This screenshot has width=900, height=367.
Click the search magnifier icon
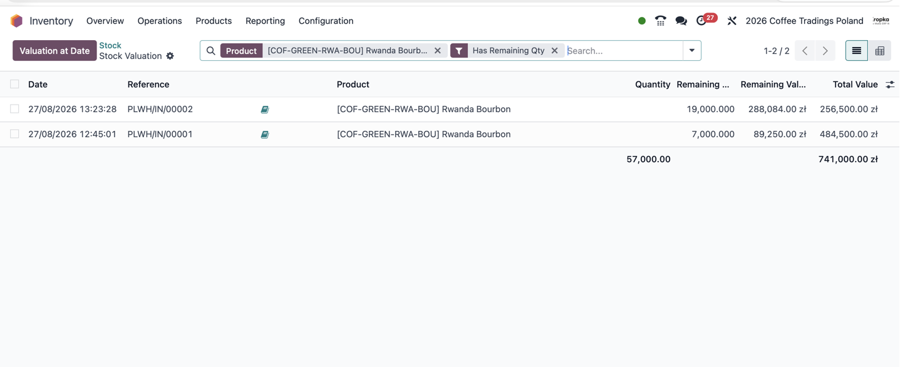point(211,51)
